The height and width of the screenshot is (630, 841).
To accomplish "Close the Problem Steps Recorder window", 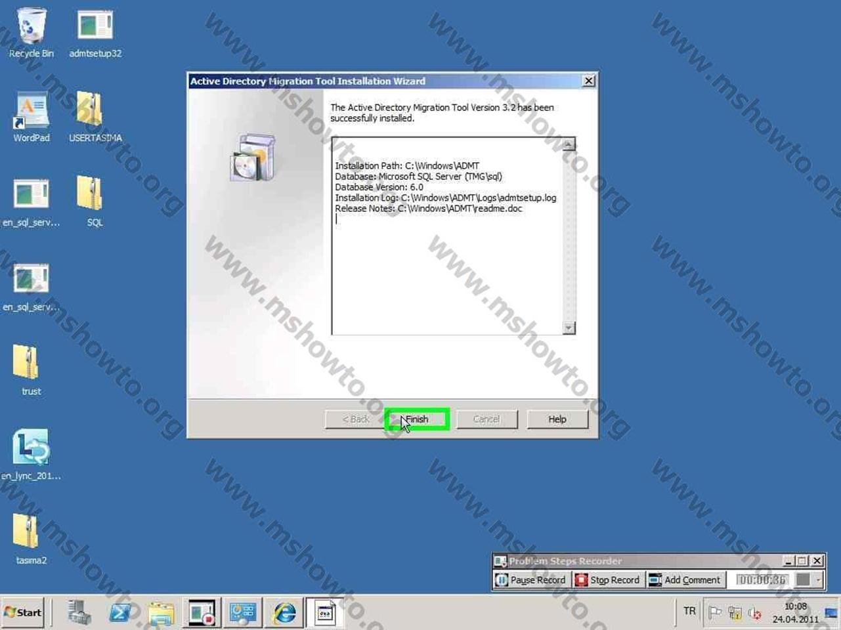I will coord(817,561).
